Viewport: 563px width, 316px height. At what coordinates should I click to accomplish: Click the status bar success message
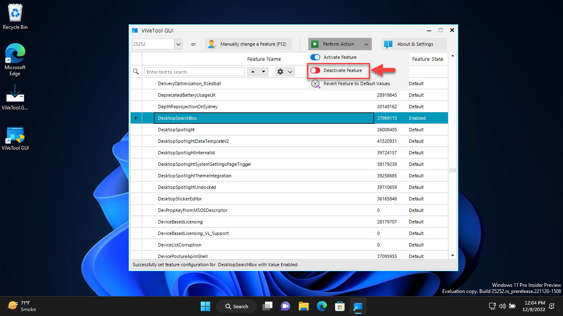215,265
